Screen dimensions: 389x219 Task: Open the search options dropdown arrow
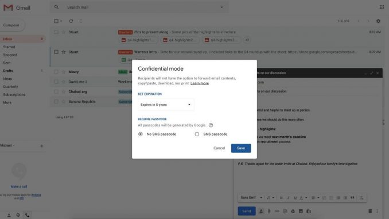(222, 7)
